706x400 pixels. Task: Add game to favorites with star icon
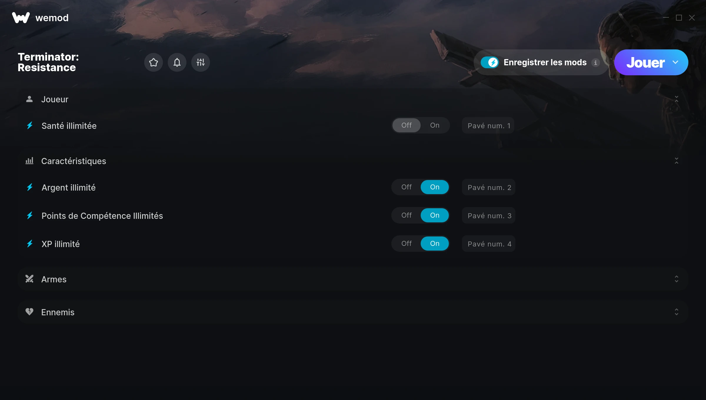coord(154,62)
